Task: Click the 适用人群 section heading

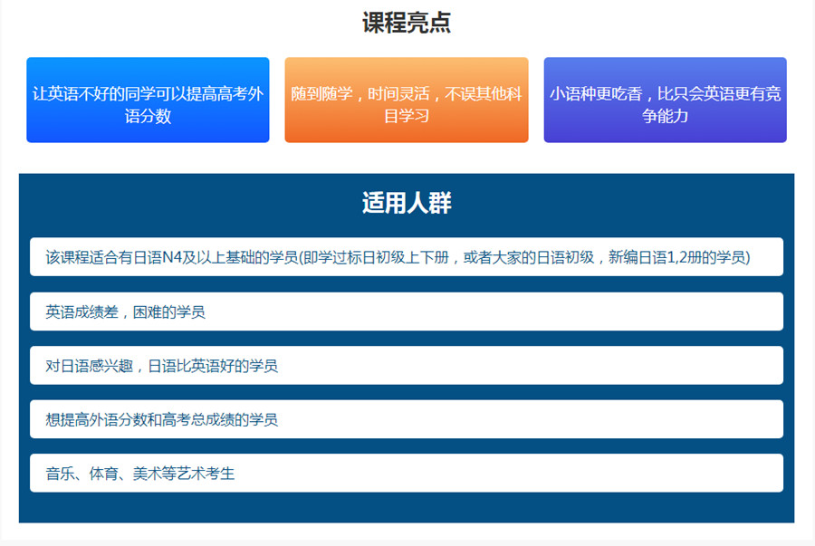Action: click(x=407, y=203)
